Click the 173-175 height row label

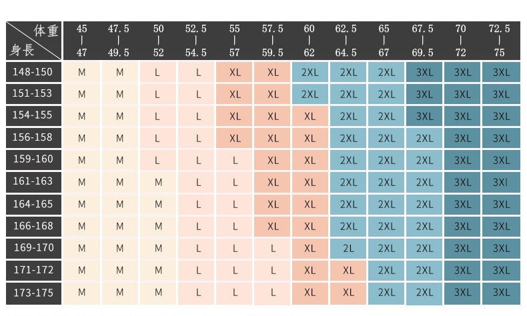(33, 293)
